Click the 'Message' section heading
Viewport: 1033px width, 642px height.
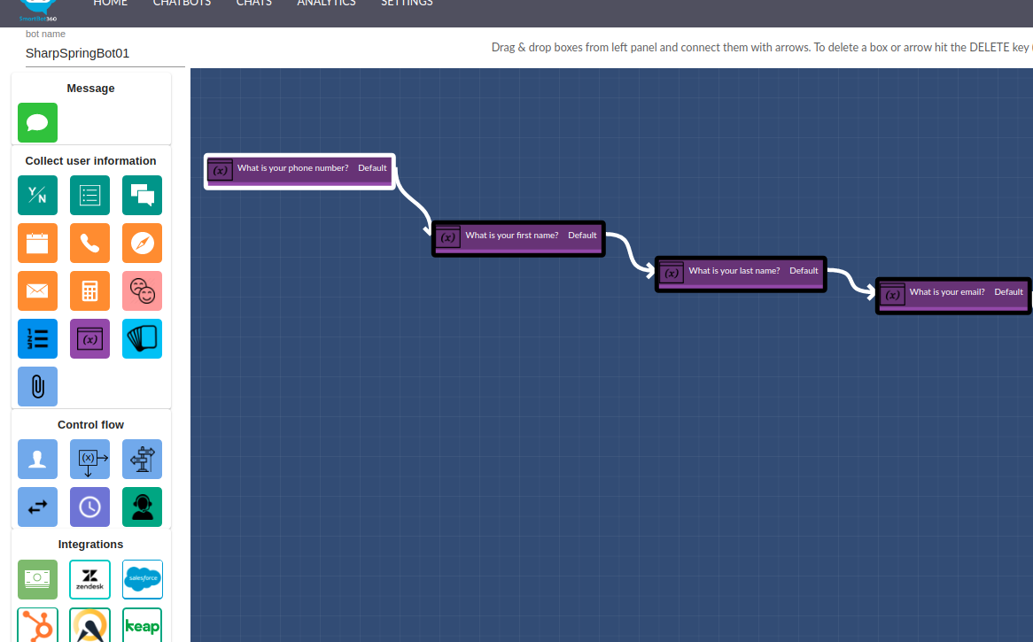coord(91,89)
